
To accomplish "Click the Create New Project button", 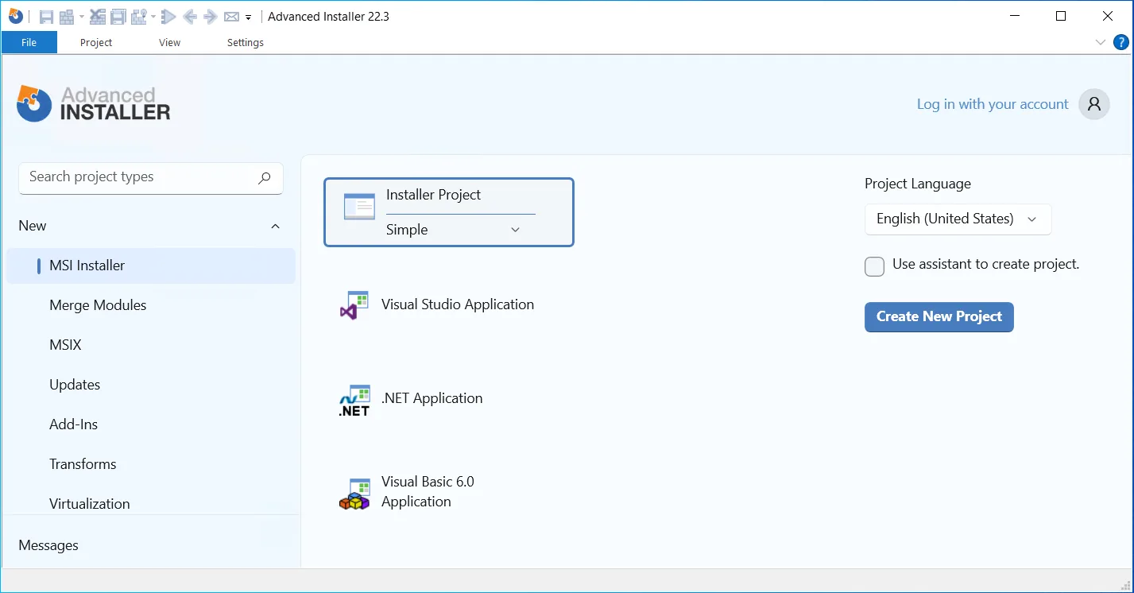I will coord(939,316).
